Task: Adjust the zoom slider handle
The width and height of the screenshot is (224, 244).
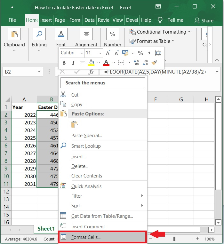Action: coord(174,239)
